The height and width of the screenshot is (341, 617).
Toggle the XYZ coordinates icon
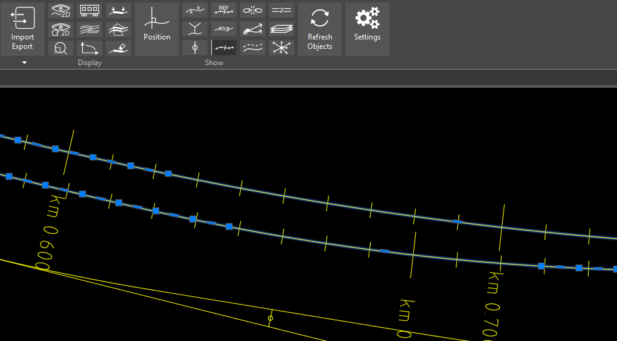tap(224, 29)
